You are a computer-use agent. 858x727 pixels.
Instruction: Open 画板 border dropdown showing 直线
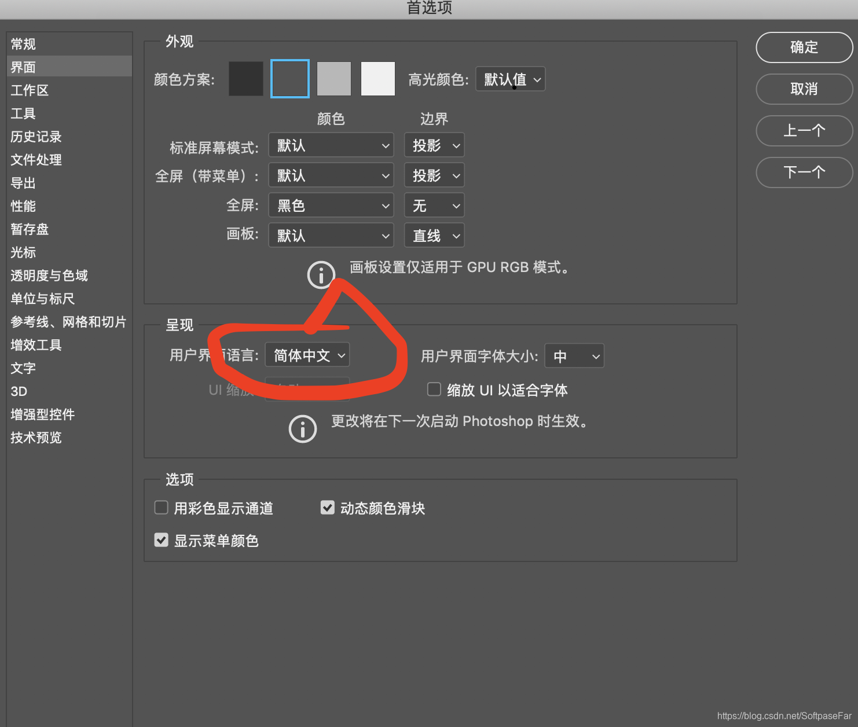pos(434,236)
